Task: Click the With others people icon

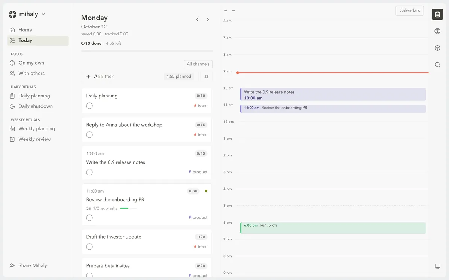Action: [12, 73]
